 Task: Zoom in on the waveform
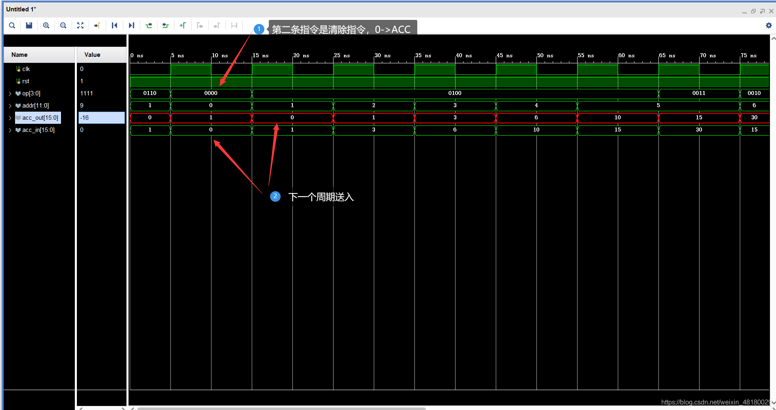pos(46,26)
